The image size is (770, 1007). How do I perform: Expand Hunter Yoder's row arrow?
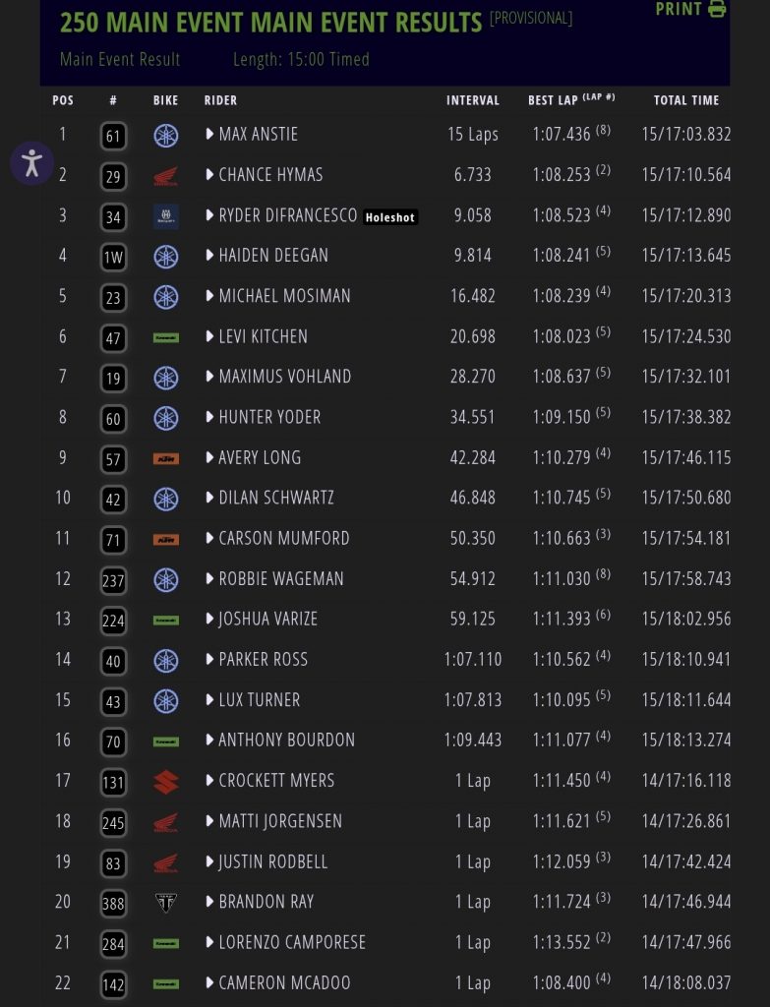(x=210, y=417)
